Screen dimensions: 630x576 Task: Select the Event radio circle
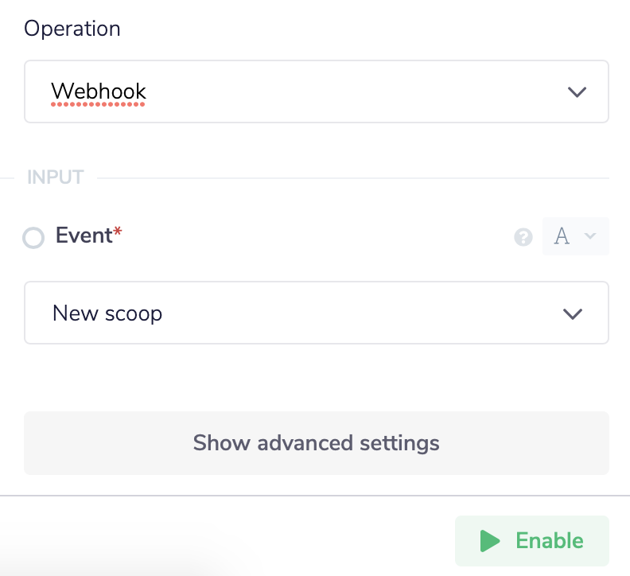pyautogui.click(x=33, y=238)
